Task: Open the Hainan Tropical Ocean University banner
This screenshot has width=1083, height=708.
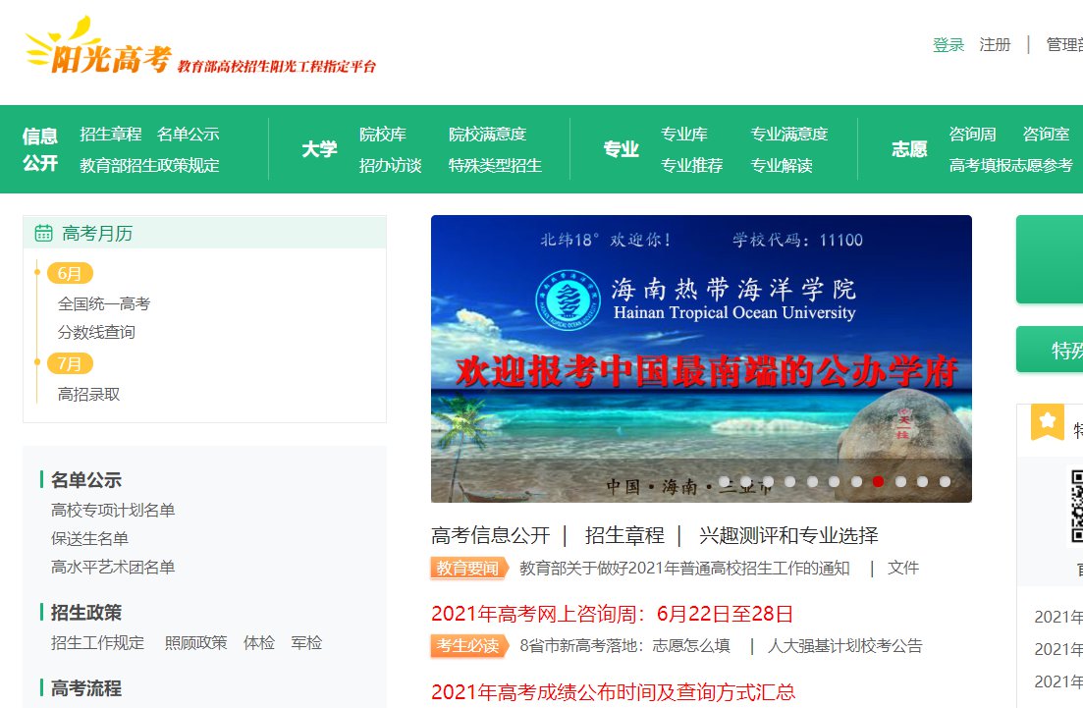Action: (x=701, y=358)
